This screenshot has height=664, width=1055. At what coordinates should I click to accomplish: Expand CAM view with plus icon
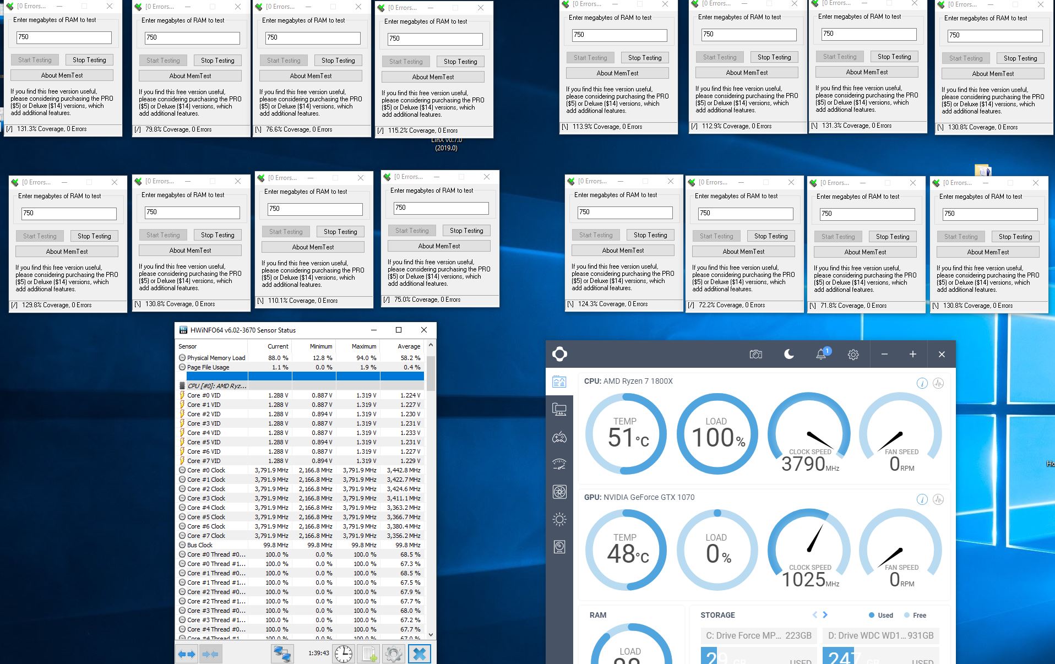[x=912, y=354]
